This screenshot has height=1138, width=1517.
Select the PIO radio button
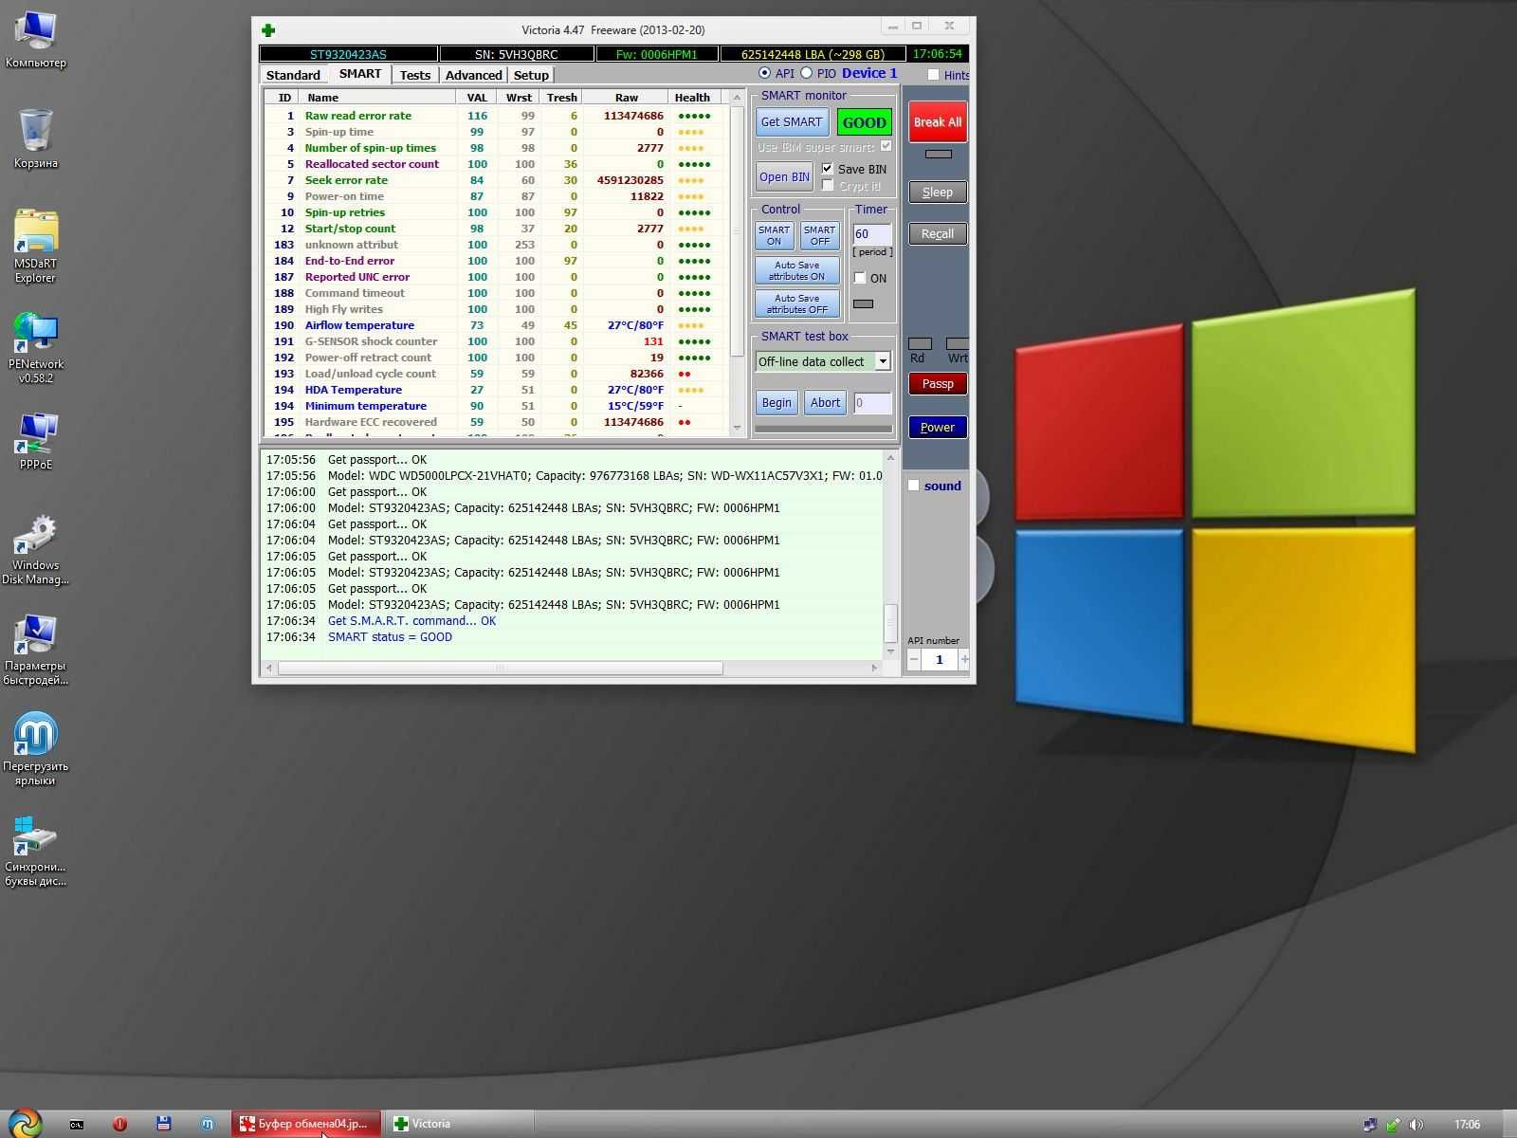click(807, 73)
